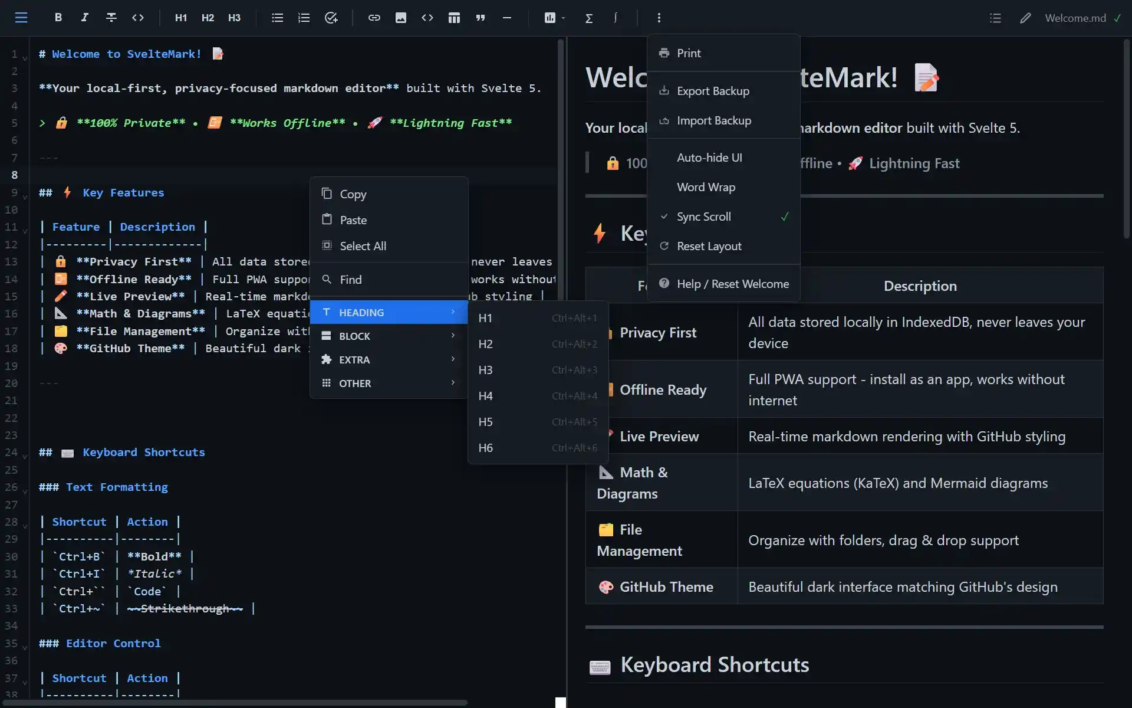Disable Sync Scroll option
The width and height of the screenshot is (1132, 708).
point(703,217)
